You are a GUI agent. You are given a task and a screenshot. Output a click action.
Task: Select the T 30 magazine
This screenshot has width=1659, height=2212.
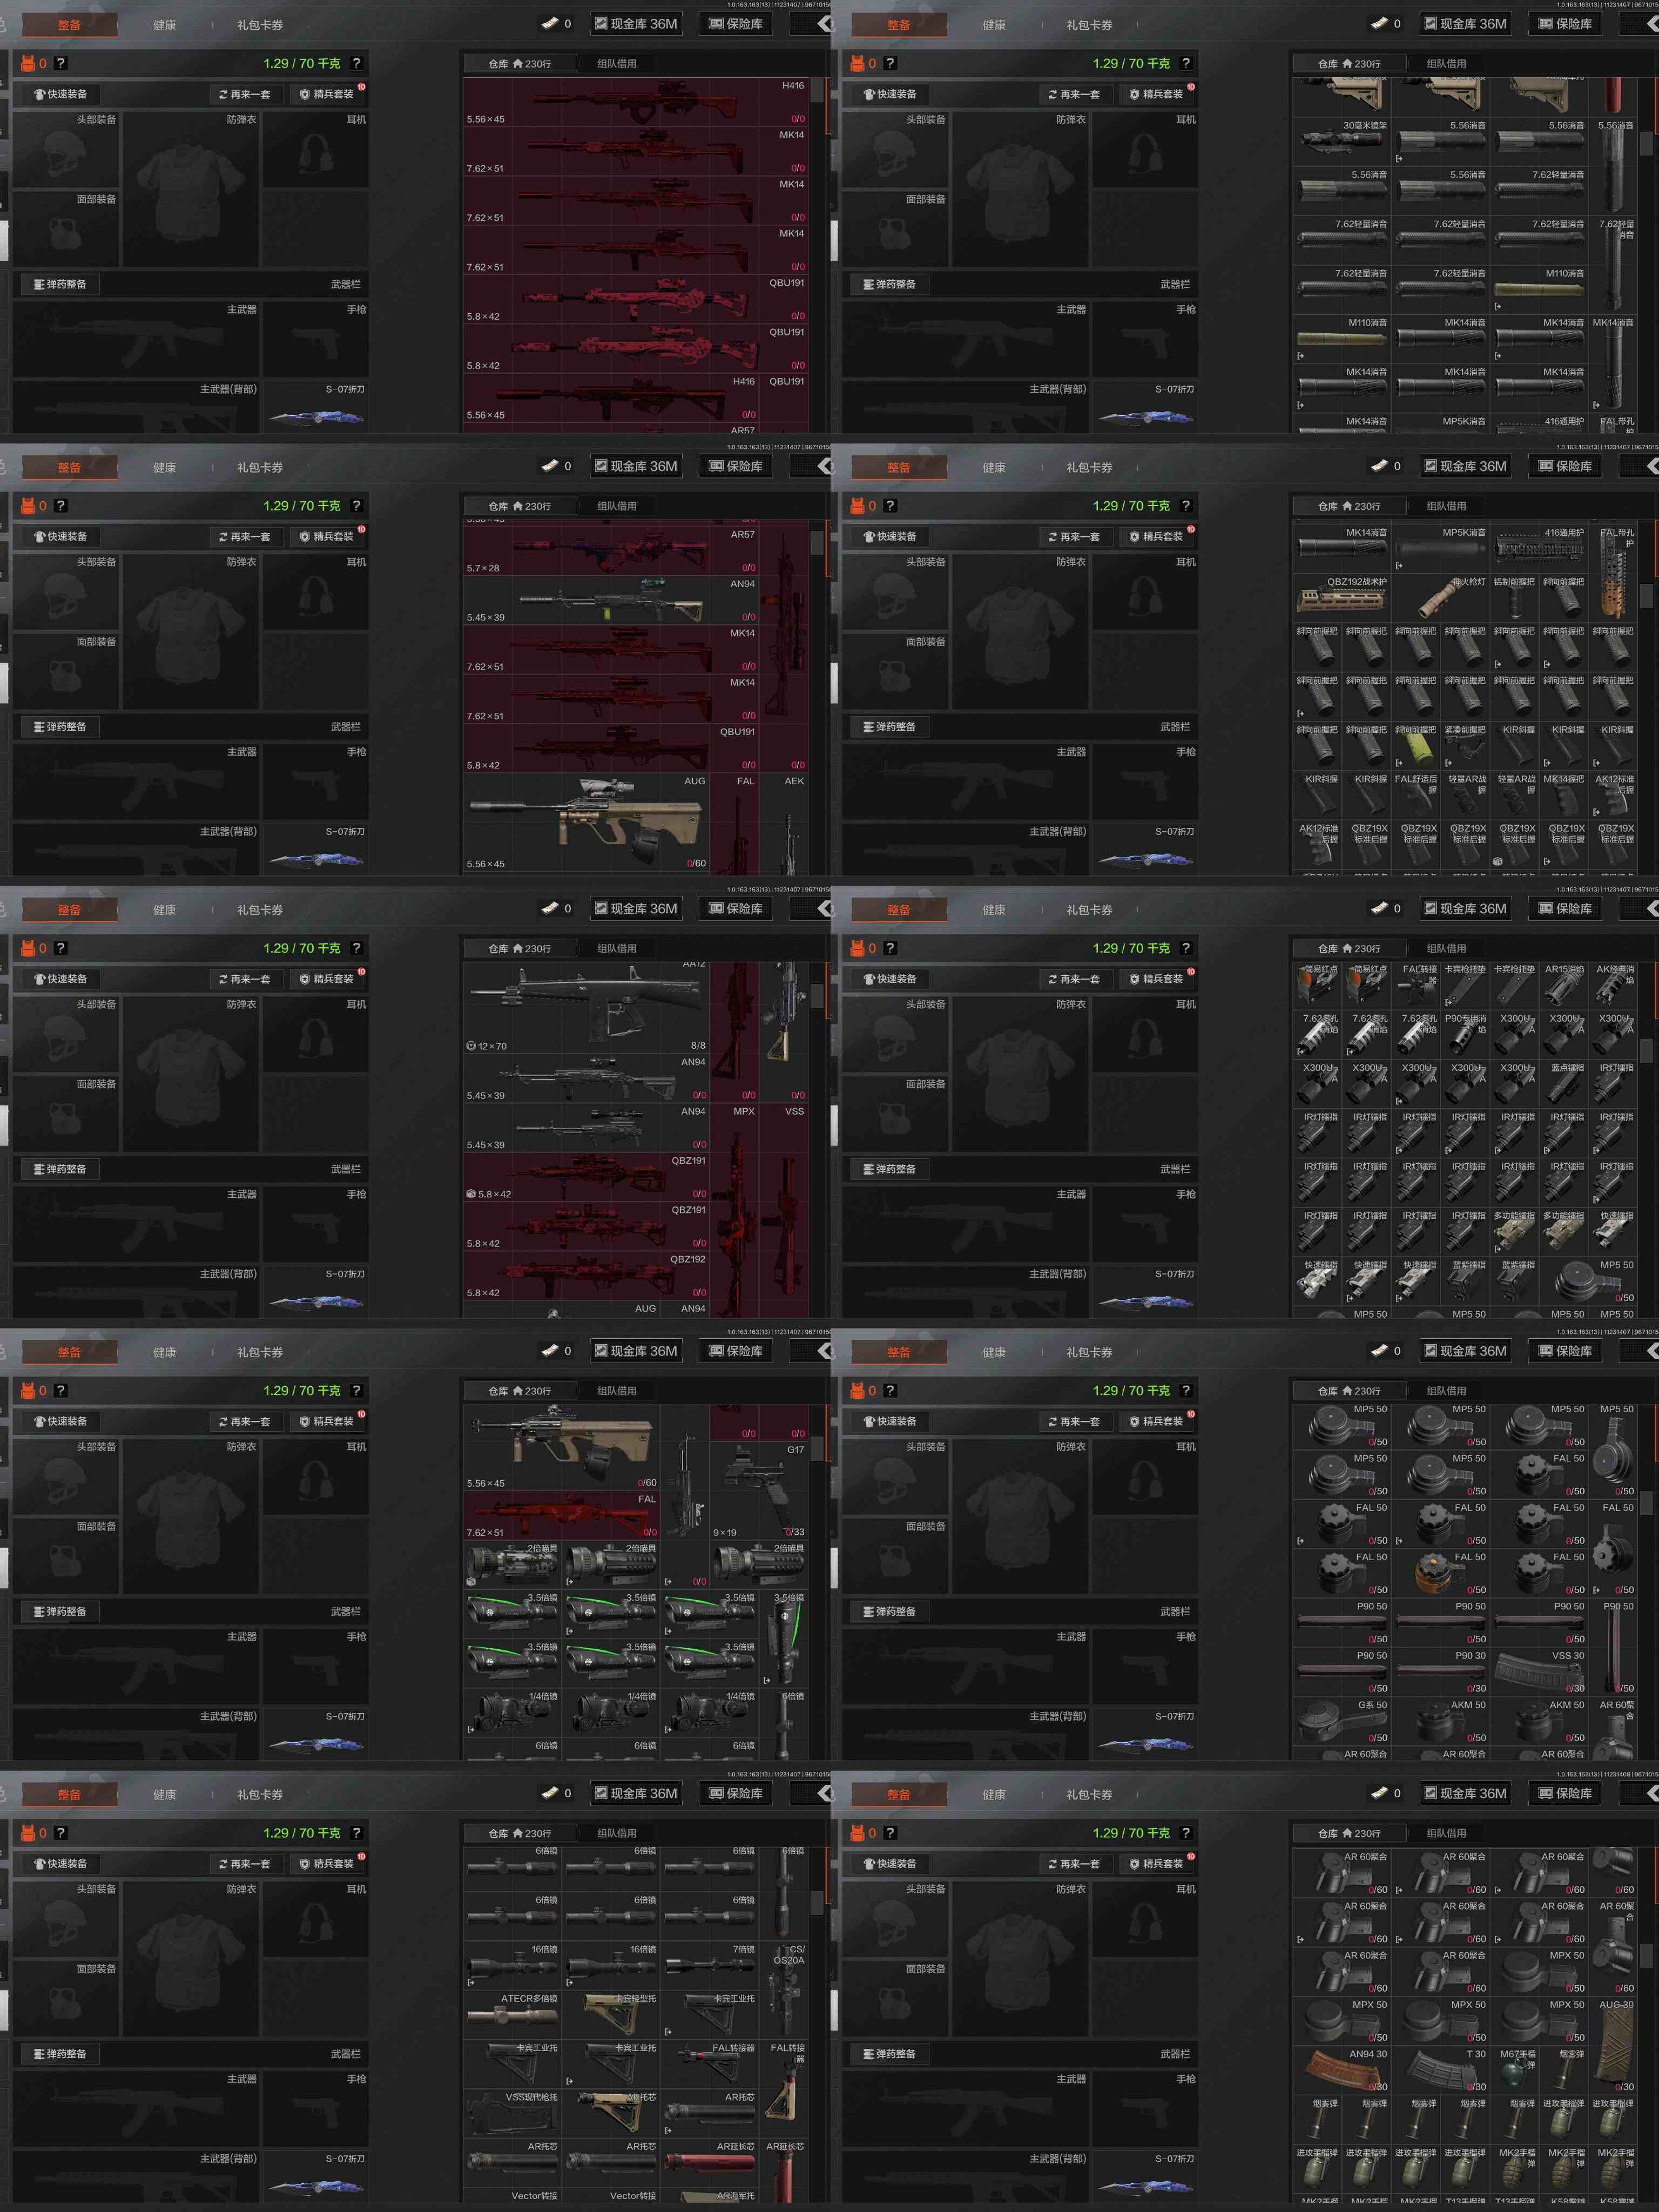1440,2071
